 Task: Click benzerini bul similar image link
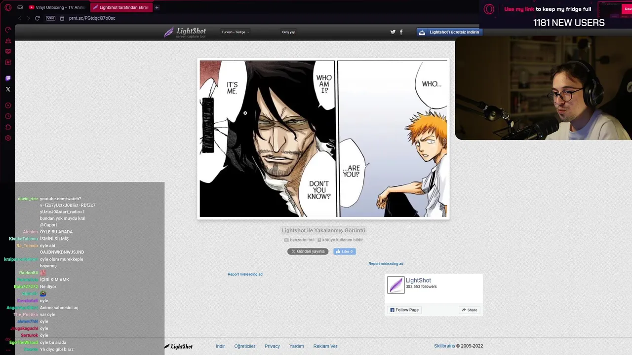pyautogui.click(x=299, y=240)
